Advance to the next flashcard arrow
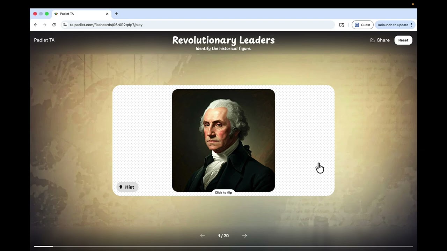Viewport: 447px width, 251px height. (244, 236)
